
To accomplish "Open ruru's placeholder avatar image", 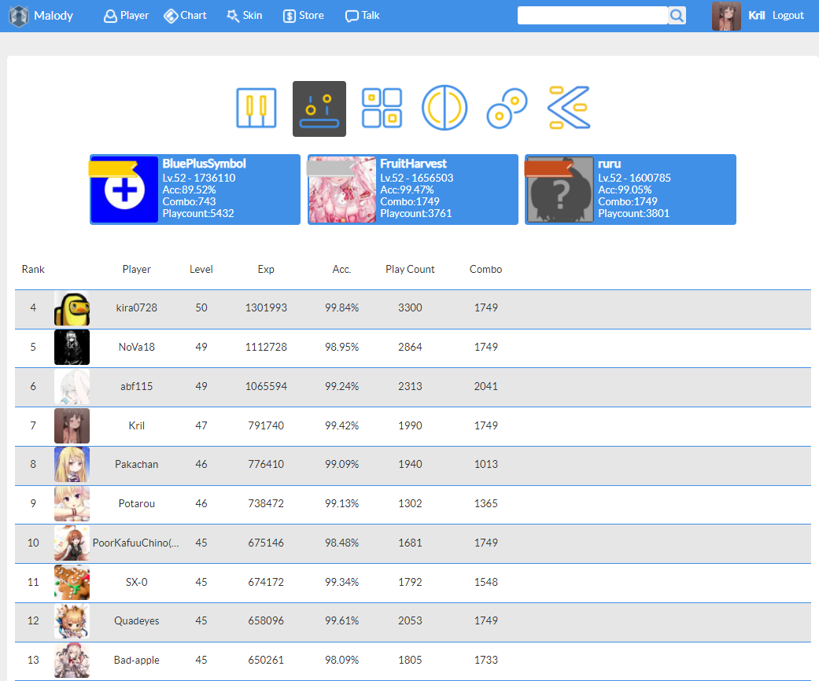I will (560, 190).
